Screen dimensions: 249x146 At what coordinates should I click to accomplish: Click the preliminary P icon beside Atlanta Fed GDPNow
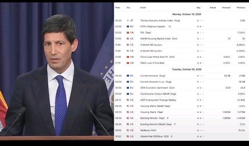point(172,136)
